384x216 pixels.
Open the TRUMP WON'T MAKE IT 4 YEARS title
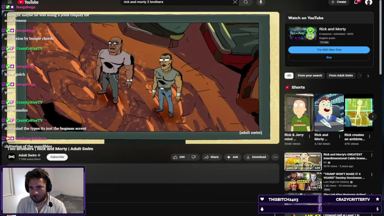pos(344,176)
